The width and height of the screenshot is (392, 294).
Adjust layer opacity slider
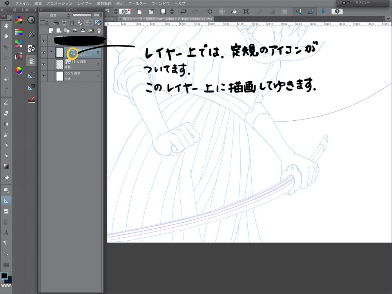[82, 15]
